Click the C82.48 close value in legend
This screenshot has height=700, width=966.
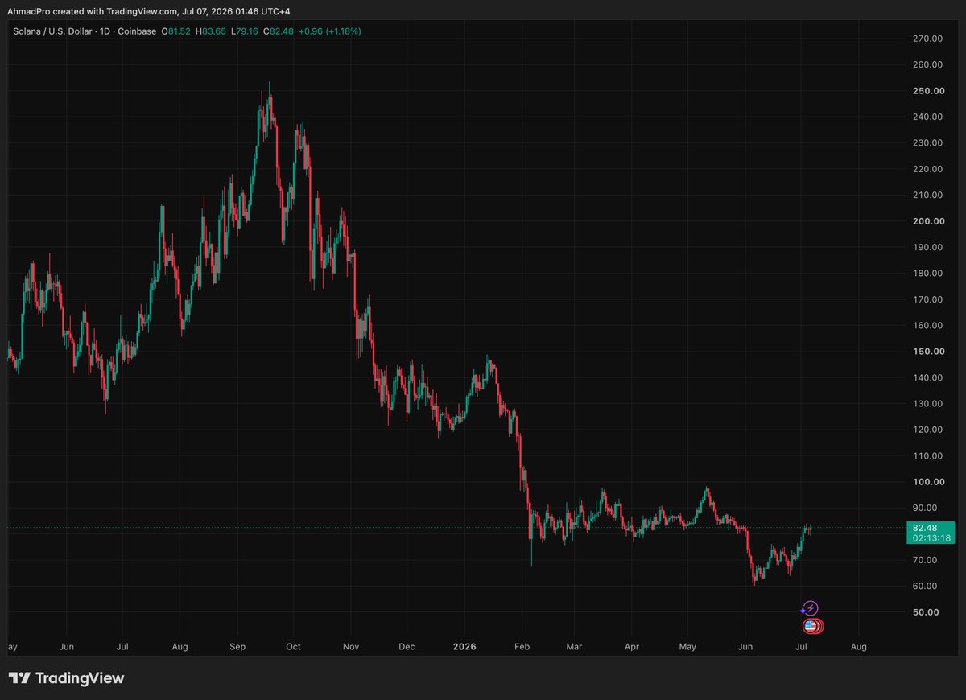tap(279, 31)
